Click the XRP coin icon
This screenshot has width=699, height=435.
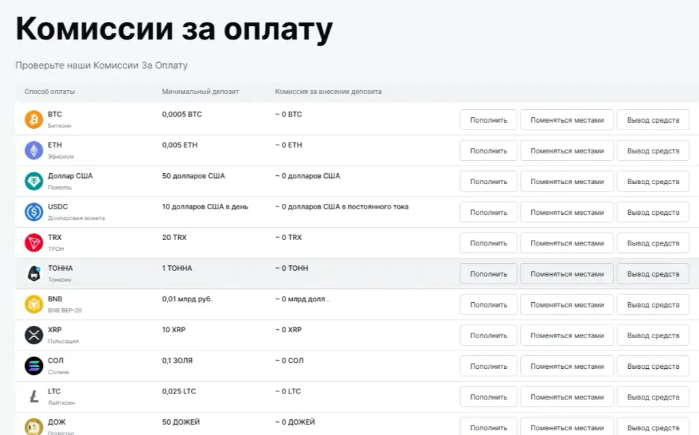(34, 335)
